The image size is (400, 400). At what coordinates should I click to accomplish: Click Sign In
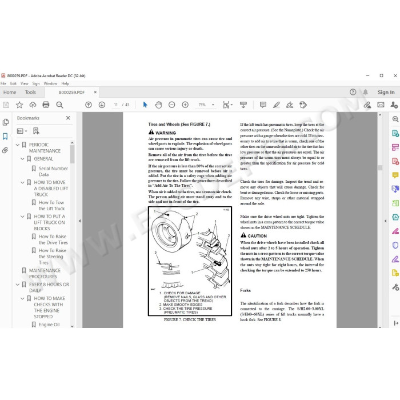pos(386,93)
